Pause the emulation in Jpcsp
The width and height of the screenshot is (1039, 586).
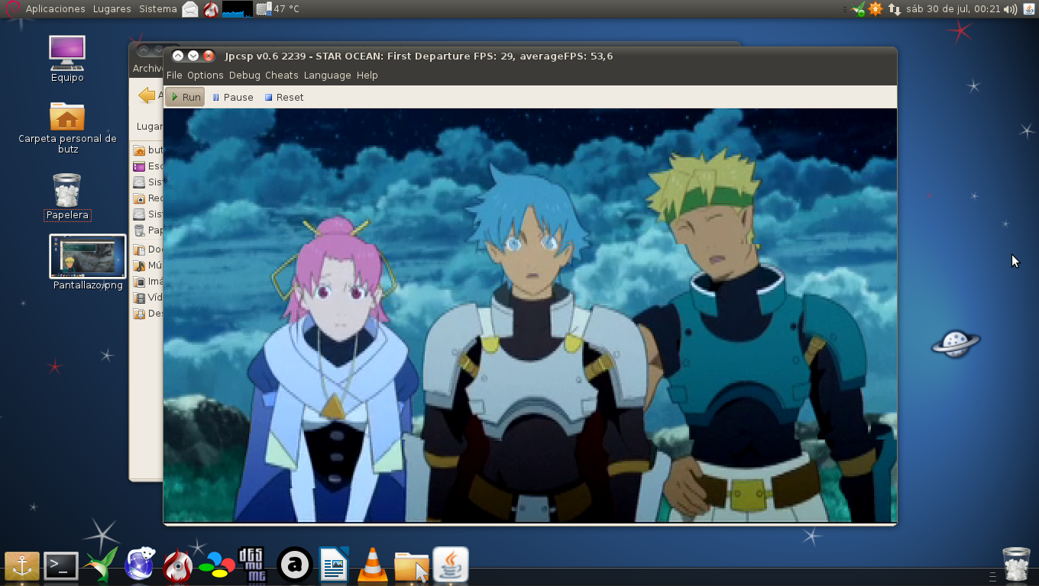click(232, 98)
